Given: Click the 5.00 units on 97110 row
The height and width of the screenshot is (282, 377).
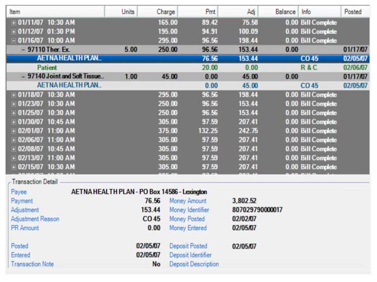Looking at the screenshot, I should (x=131, y=50).
